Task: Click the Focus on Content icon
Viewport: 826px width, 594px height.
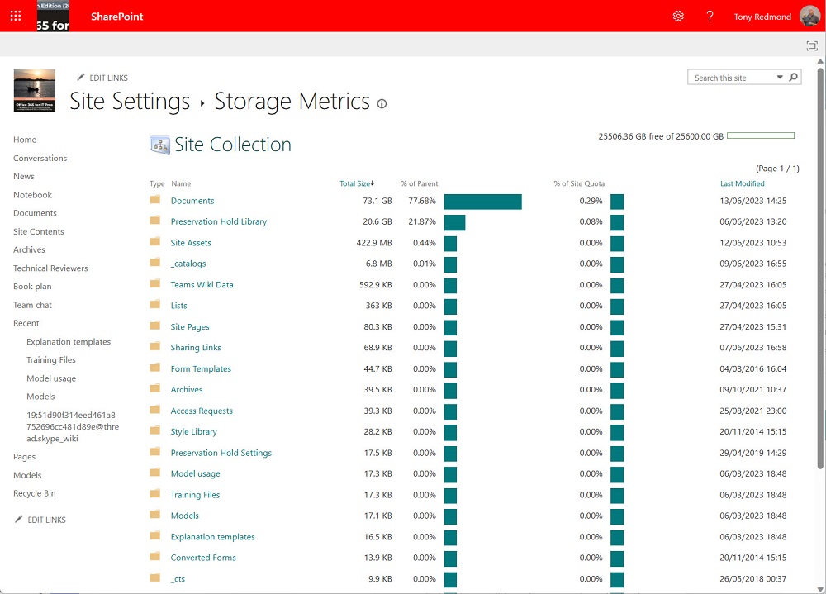Action: coord(811,46)
